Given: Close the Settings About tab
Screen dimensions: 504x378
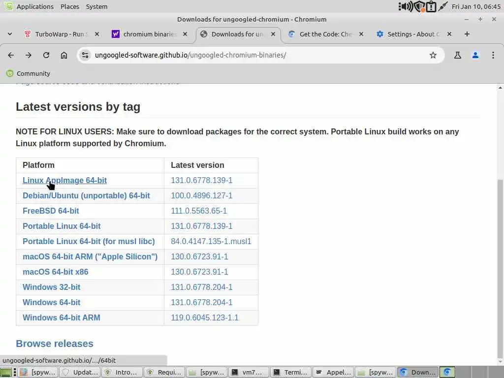Looking at the screenshot, I should coord(449,34).
